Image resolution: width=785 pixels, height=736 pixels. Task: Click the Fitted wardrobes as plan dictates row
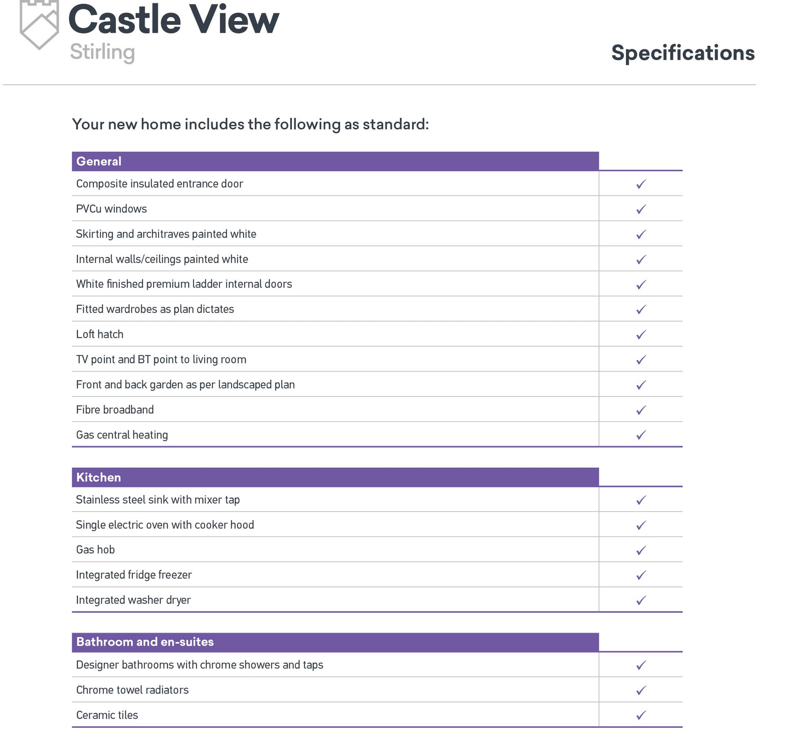coord(155,309)
